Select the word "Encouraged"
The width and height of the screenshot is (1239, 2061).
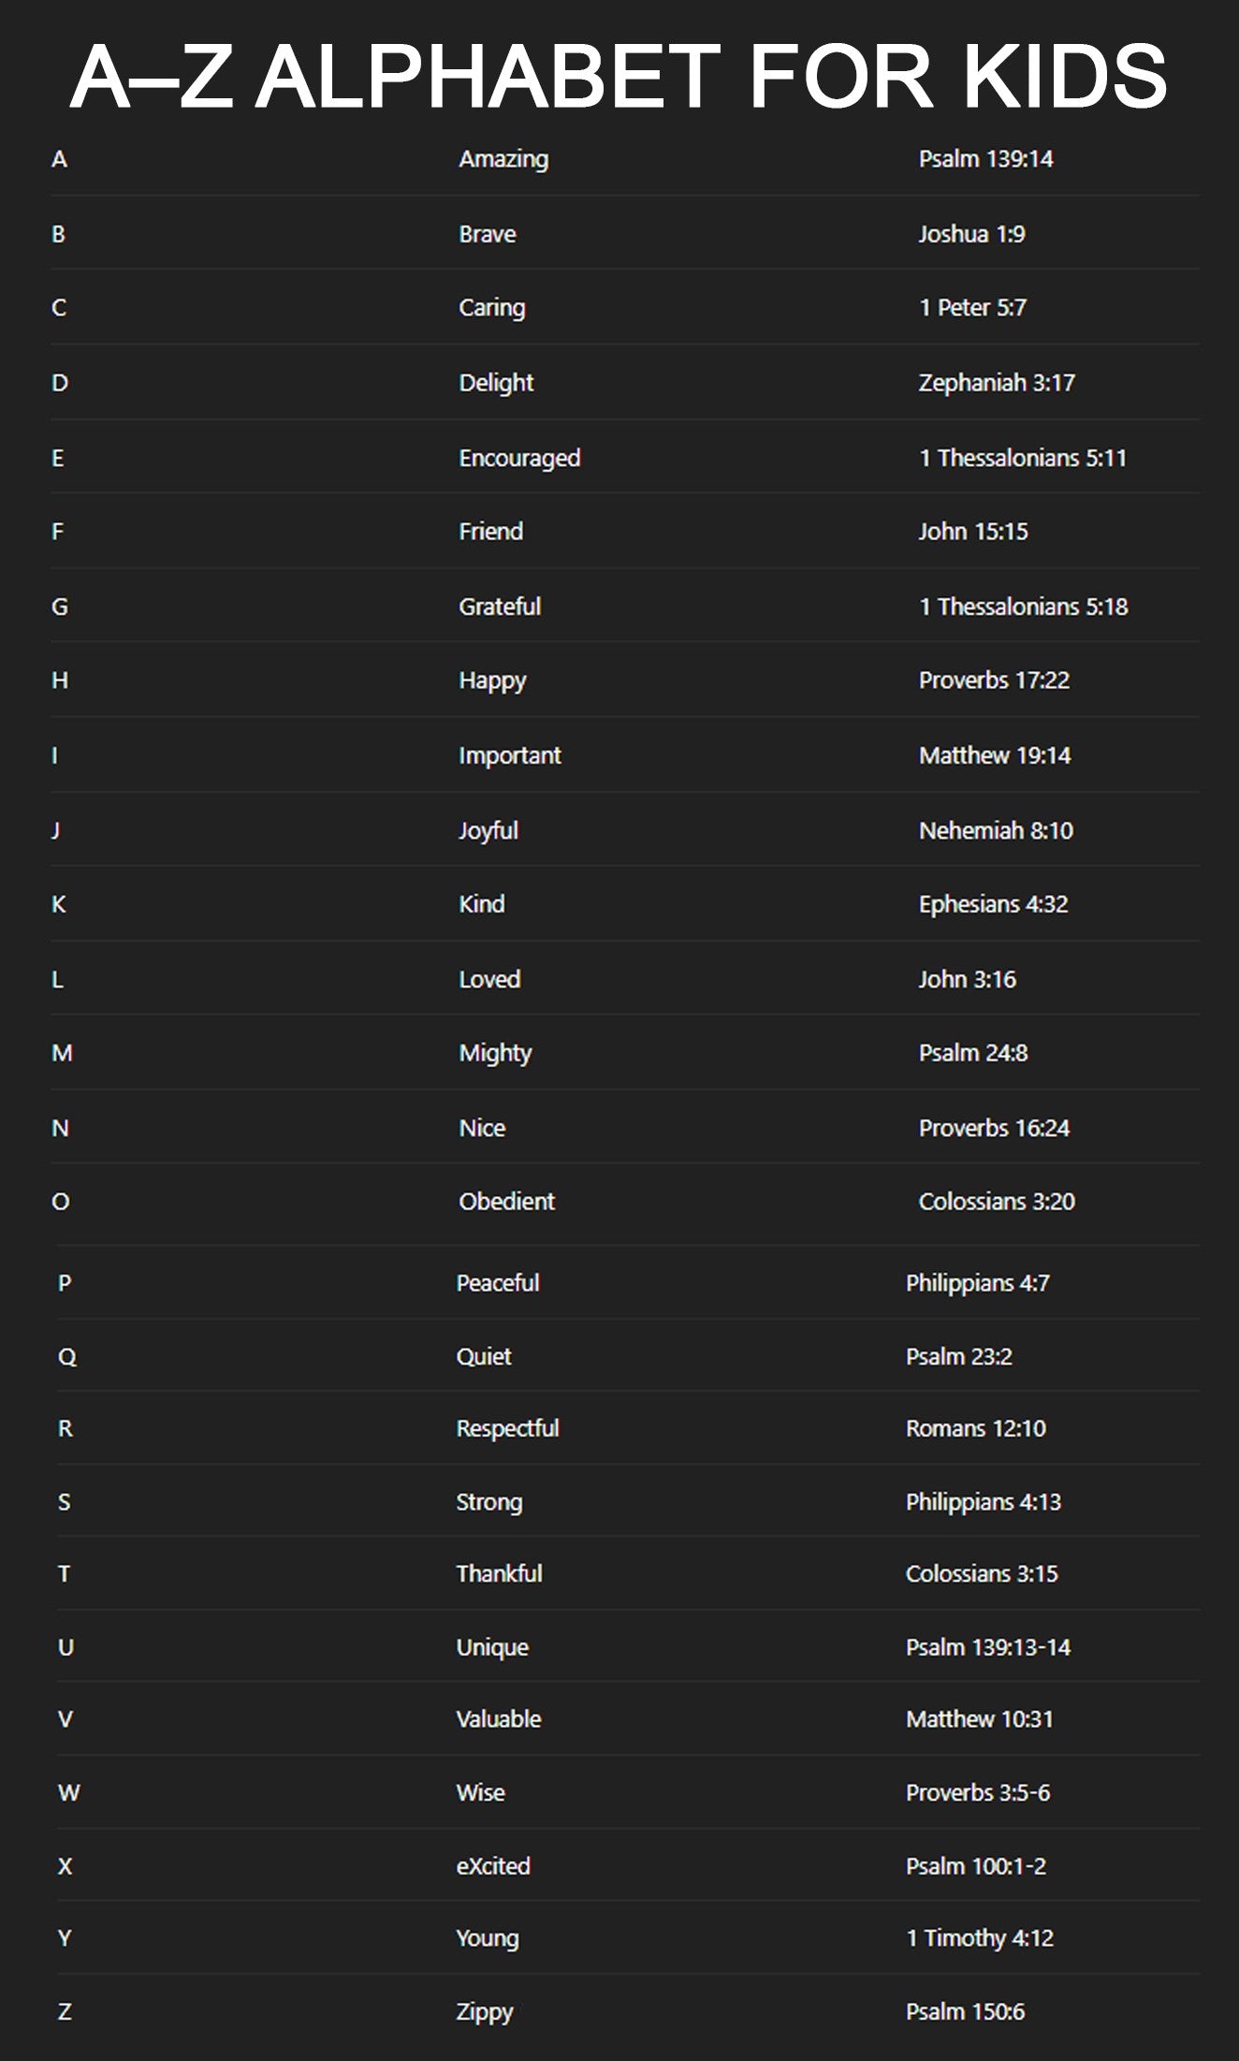coord(519,458)
